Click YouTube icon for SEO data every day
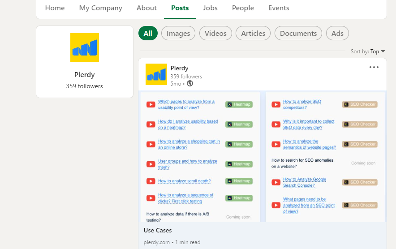This screenshot has width=396, height=249. (x=276, y=124)
